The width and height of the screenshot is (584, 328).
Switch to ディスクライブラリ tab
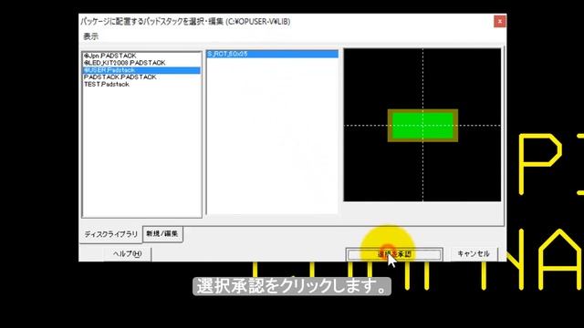coord(110,234)
